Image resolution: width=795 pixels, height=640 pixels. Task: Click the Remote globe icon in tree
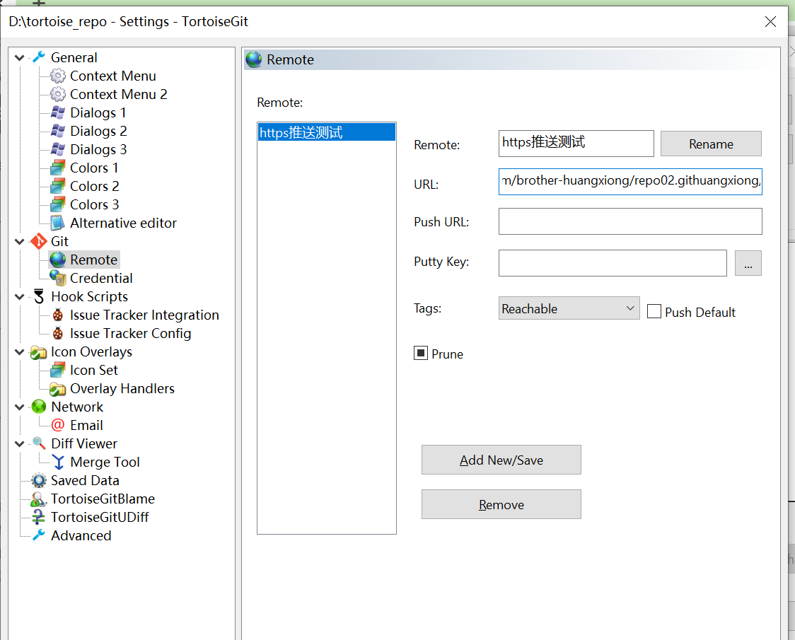pyautogui.click(x=58, y=260)
